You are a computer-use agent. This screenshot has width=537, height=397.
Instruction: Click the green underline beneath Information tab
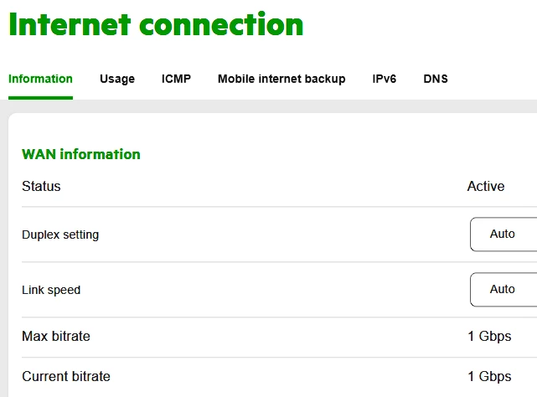click(x=40, y=98)
